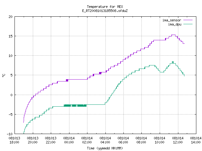Click the green ima_dpu legend line sample
Screen dimensions: 202x151
[188, 24]
